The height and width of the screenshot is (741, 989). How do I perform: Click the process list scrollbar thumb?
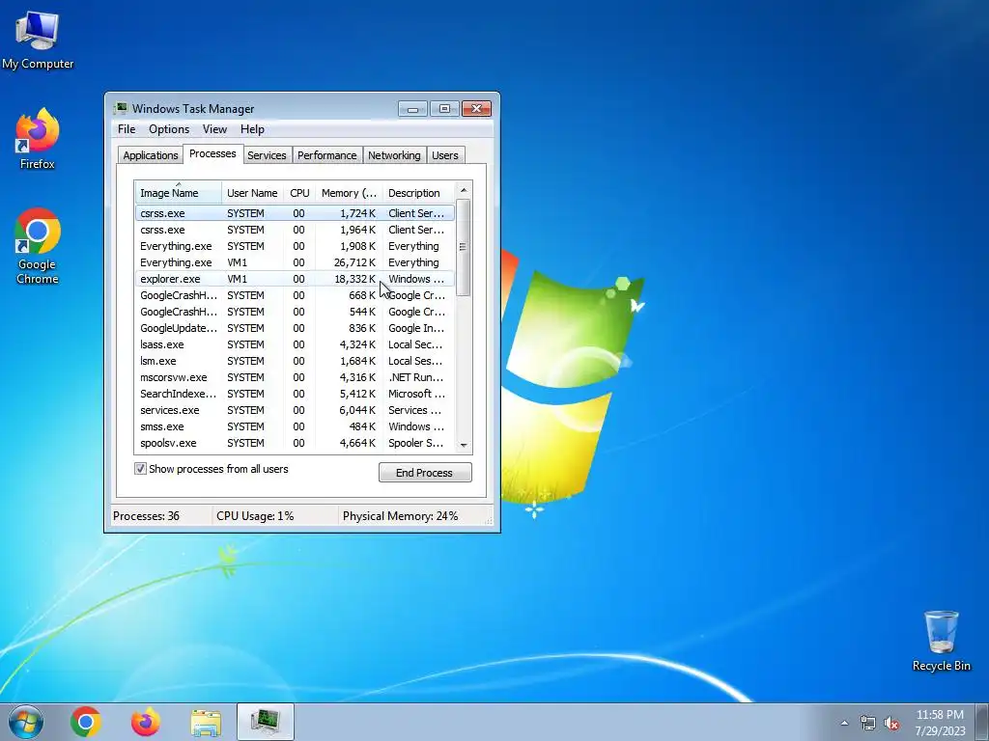[463, 247]
